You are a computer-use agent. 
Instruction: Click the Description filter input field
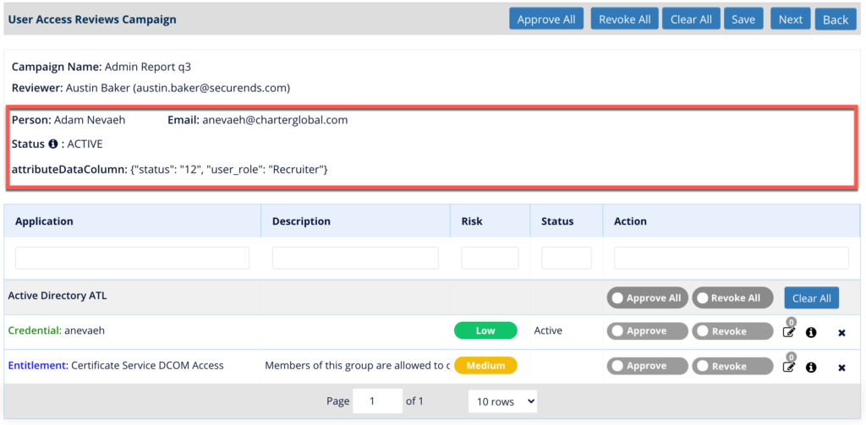[x=355, y=258]
